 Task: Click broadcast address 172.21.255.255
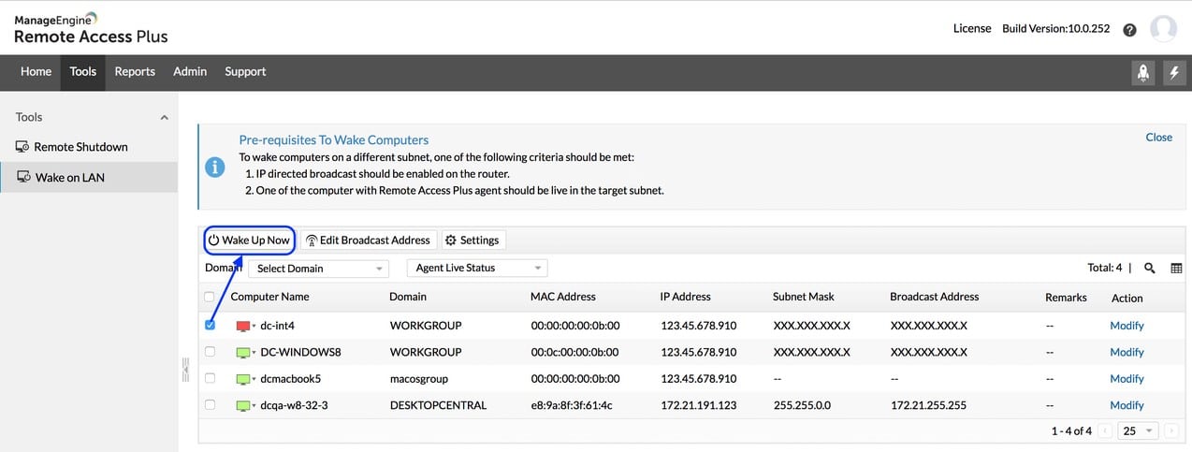(x=929, y=406)
